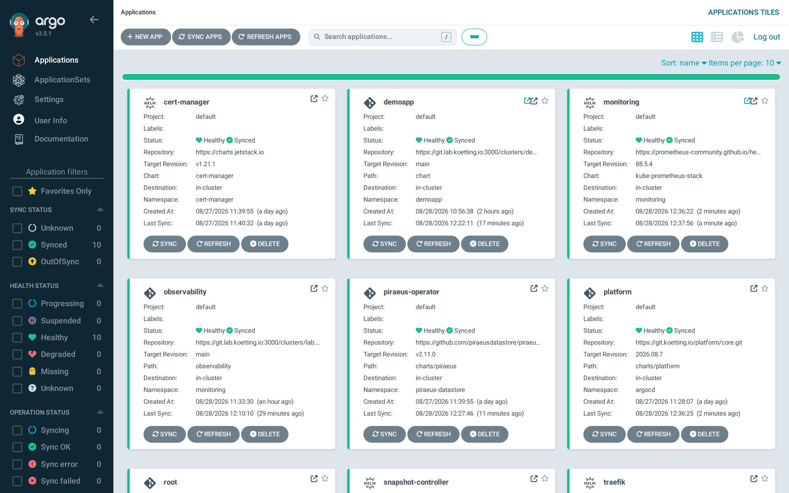Check the Suspended health filter
Image resolution: width=789 pixels, height=493 pixels.
17,321
